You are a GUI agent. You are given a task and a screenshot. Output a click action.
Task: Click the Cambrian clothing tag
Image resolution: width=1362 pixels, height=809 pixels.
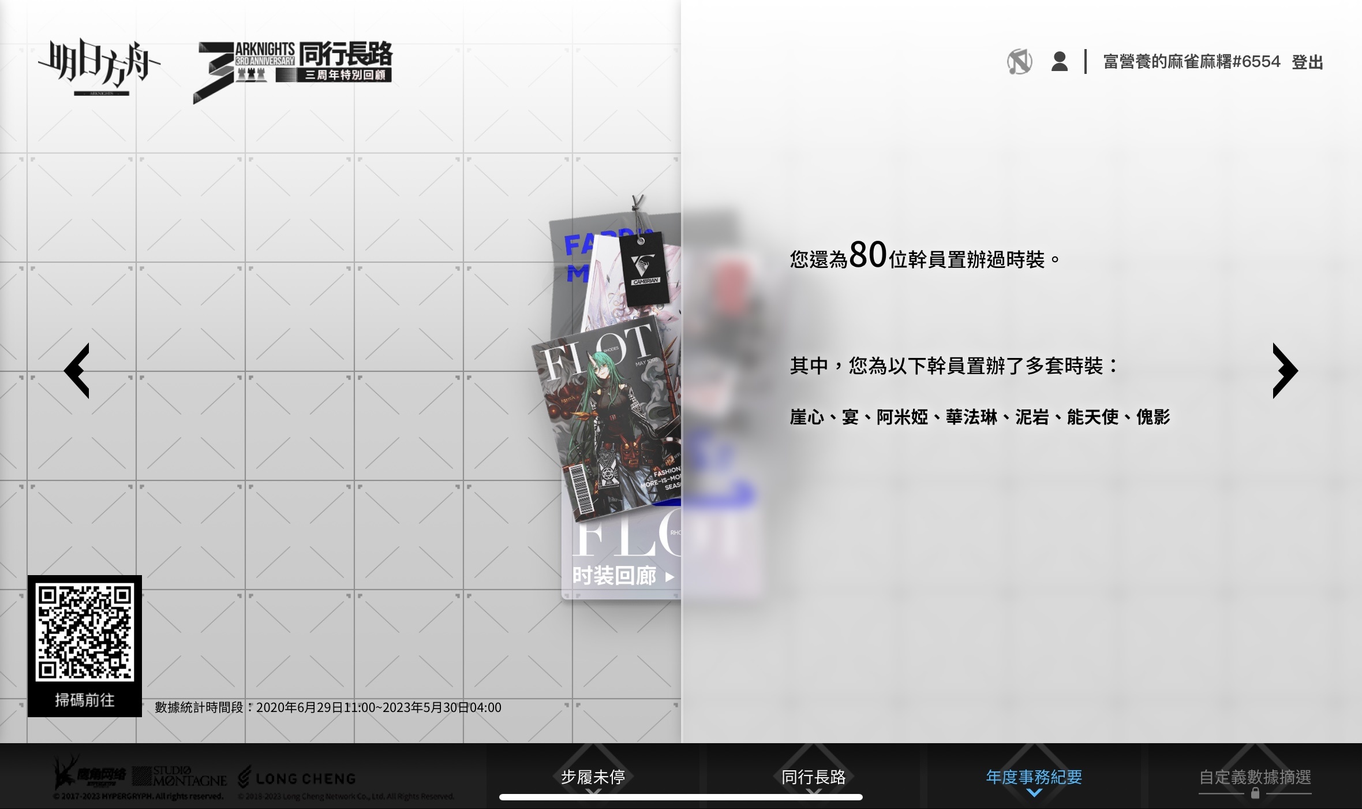[644, 269]
